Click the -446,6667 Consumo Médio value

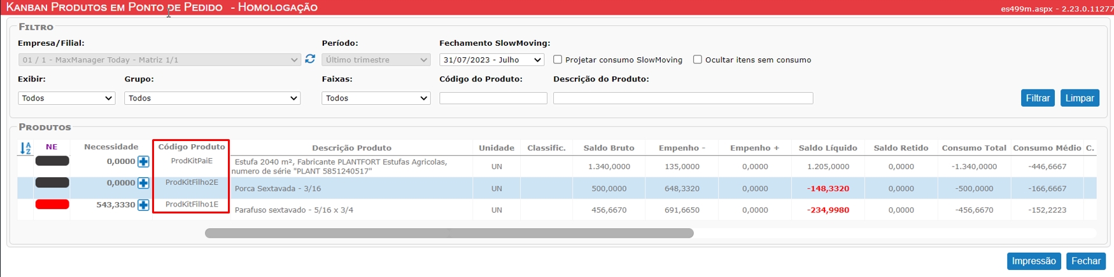pyautogui.click(x=1047, y=166)
